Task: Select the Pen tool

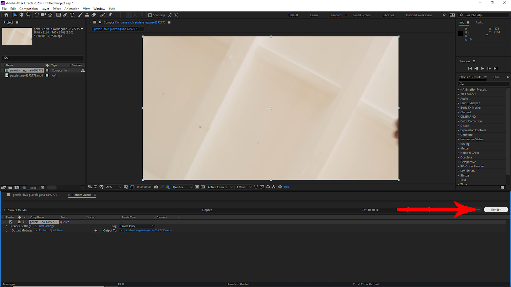Action: [65, 15]
